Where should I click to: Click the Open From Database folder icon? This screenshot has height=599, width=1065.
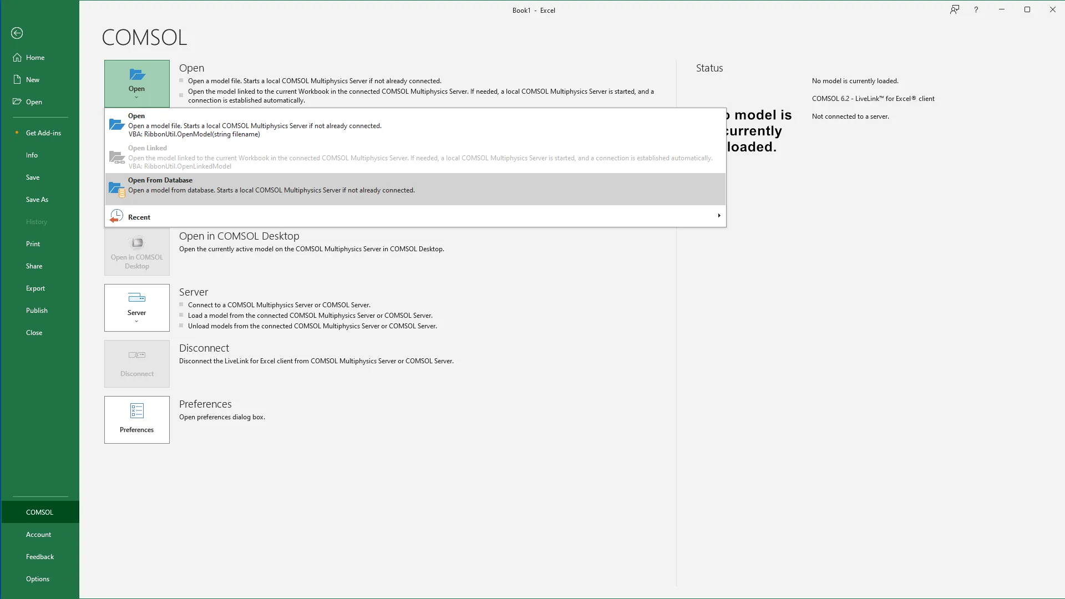coord(116,189)
